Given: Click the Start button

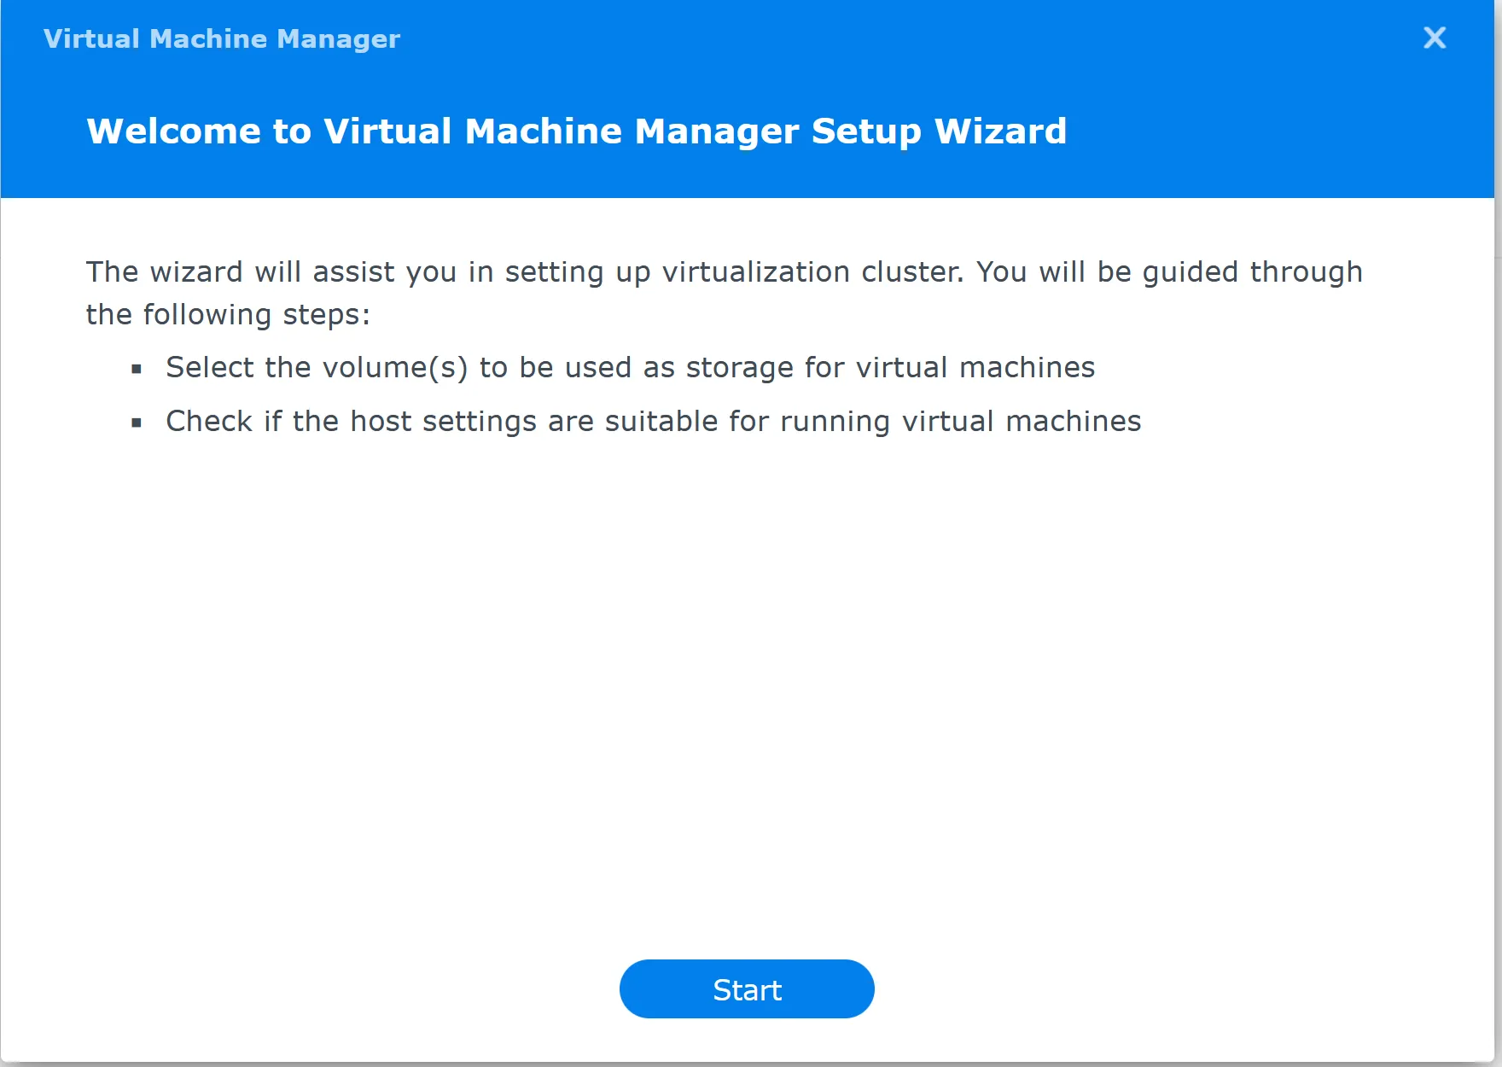Looking at the screenshot, I should point(746,988).
